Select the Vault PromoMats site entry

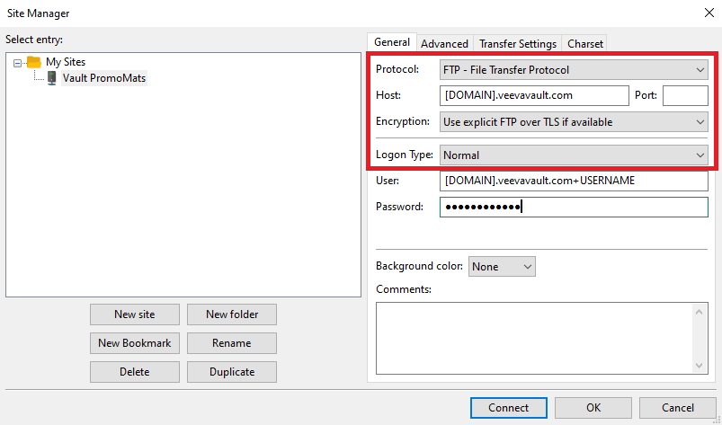[x=103, y=78]
